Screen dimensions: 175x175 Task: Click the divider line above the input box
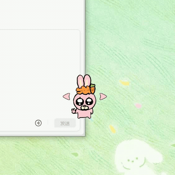coord(40,29)
